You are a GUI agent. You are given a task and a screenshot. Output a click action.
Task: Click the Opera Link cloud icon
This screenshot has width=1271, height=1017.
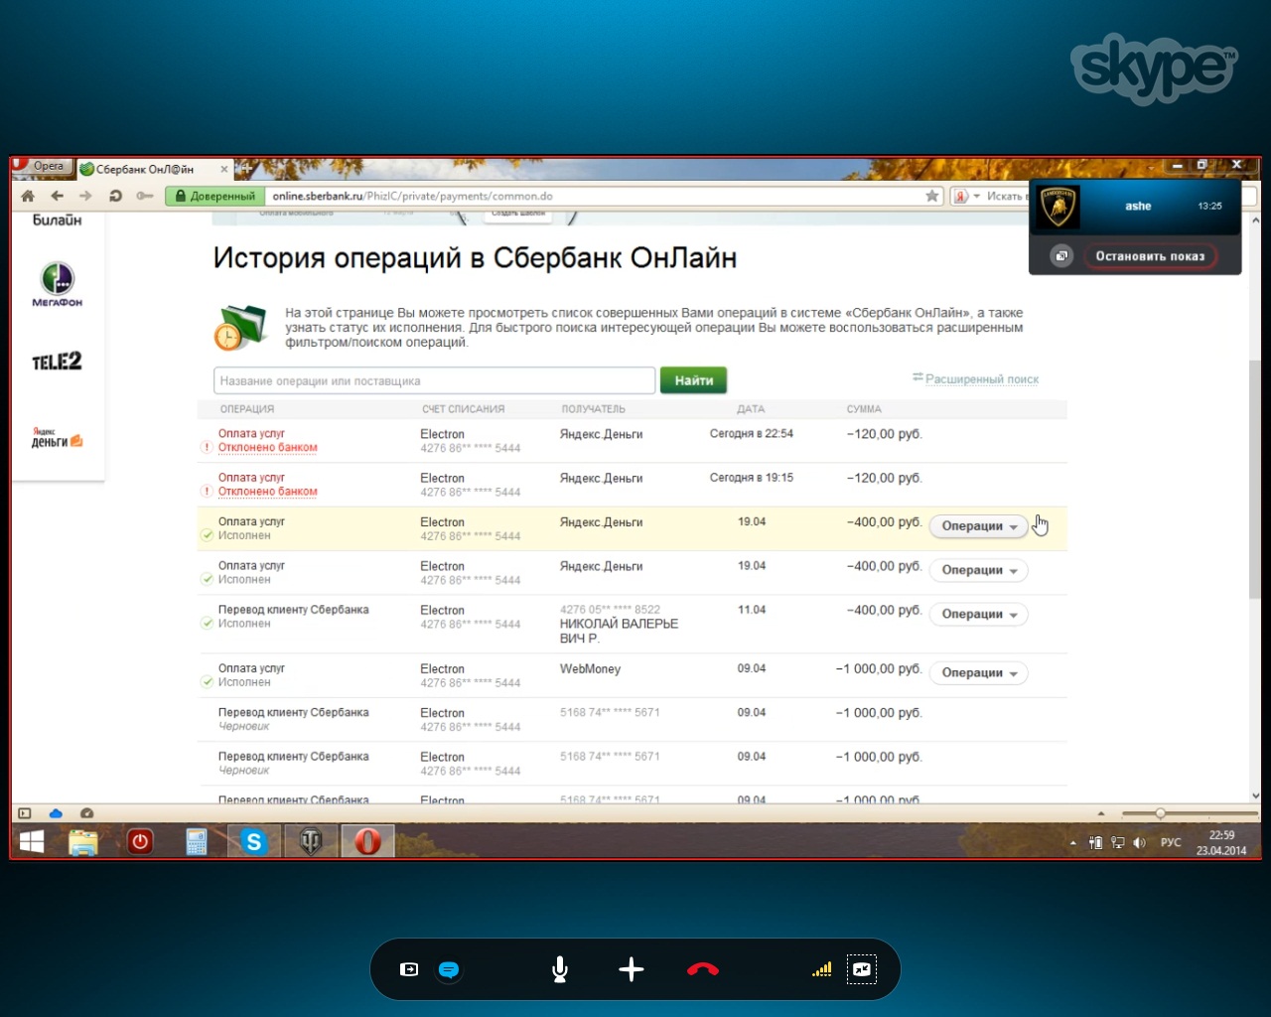pyautogui.click(x=56, y=813)
